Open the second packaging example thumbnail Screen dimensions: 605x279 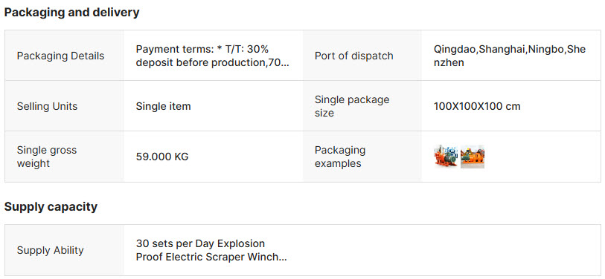[473, 157]
